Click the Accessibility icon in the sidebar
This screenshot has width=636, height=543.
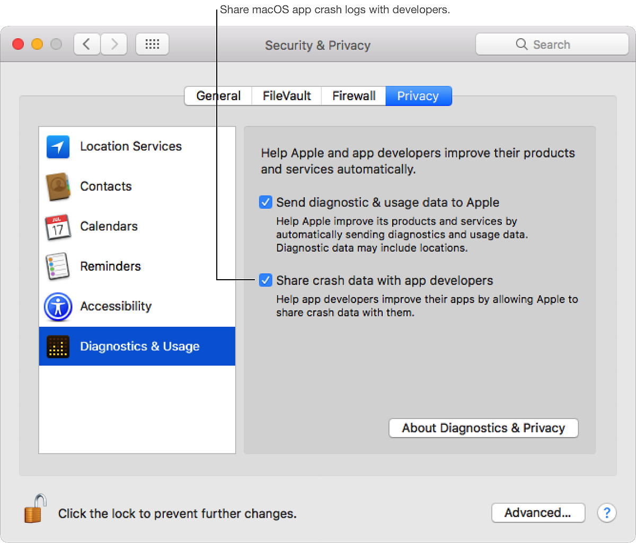pos(58,307)
